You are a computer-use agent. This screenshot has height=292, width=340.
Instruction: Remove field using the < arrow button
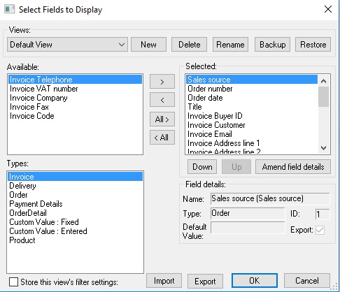tap(162, 100)
